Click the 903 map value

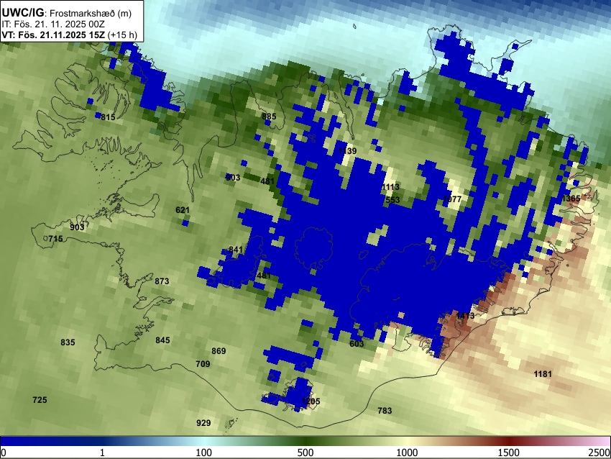pos(77,227)
